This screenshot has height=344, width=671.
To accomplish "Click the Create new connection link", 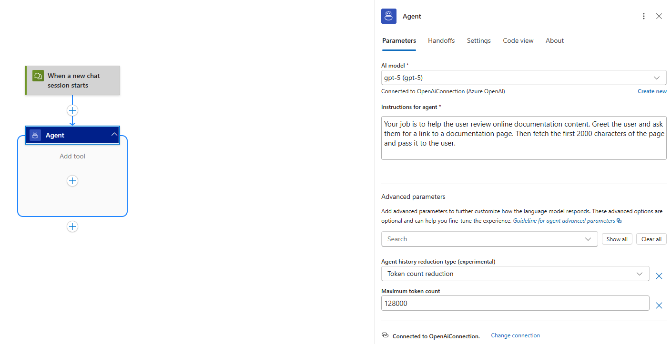I will pos(652,91).
